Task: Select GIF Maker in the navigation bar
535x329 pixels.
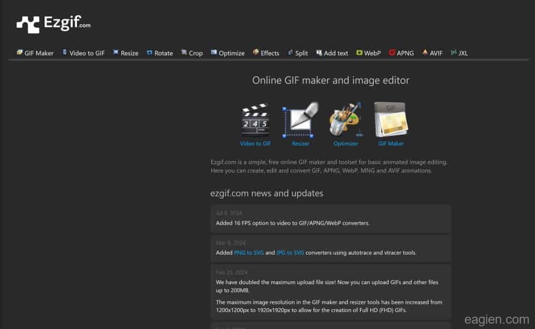Action: [x=35, y=53]
